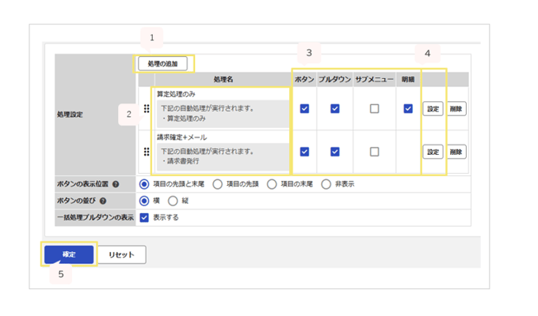Image resolution: width=538 pixels, height=316 pixels.
Task: Click help icon next to ボタンの表示位置
Action: pyautogui.click(x=116, y=184)
